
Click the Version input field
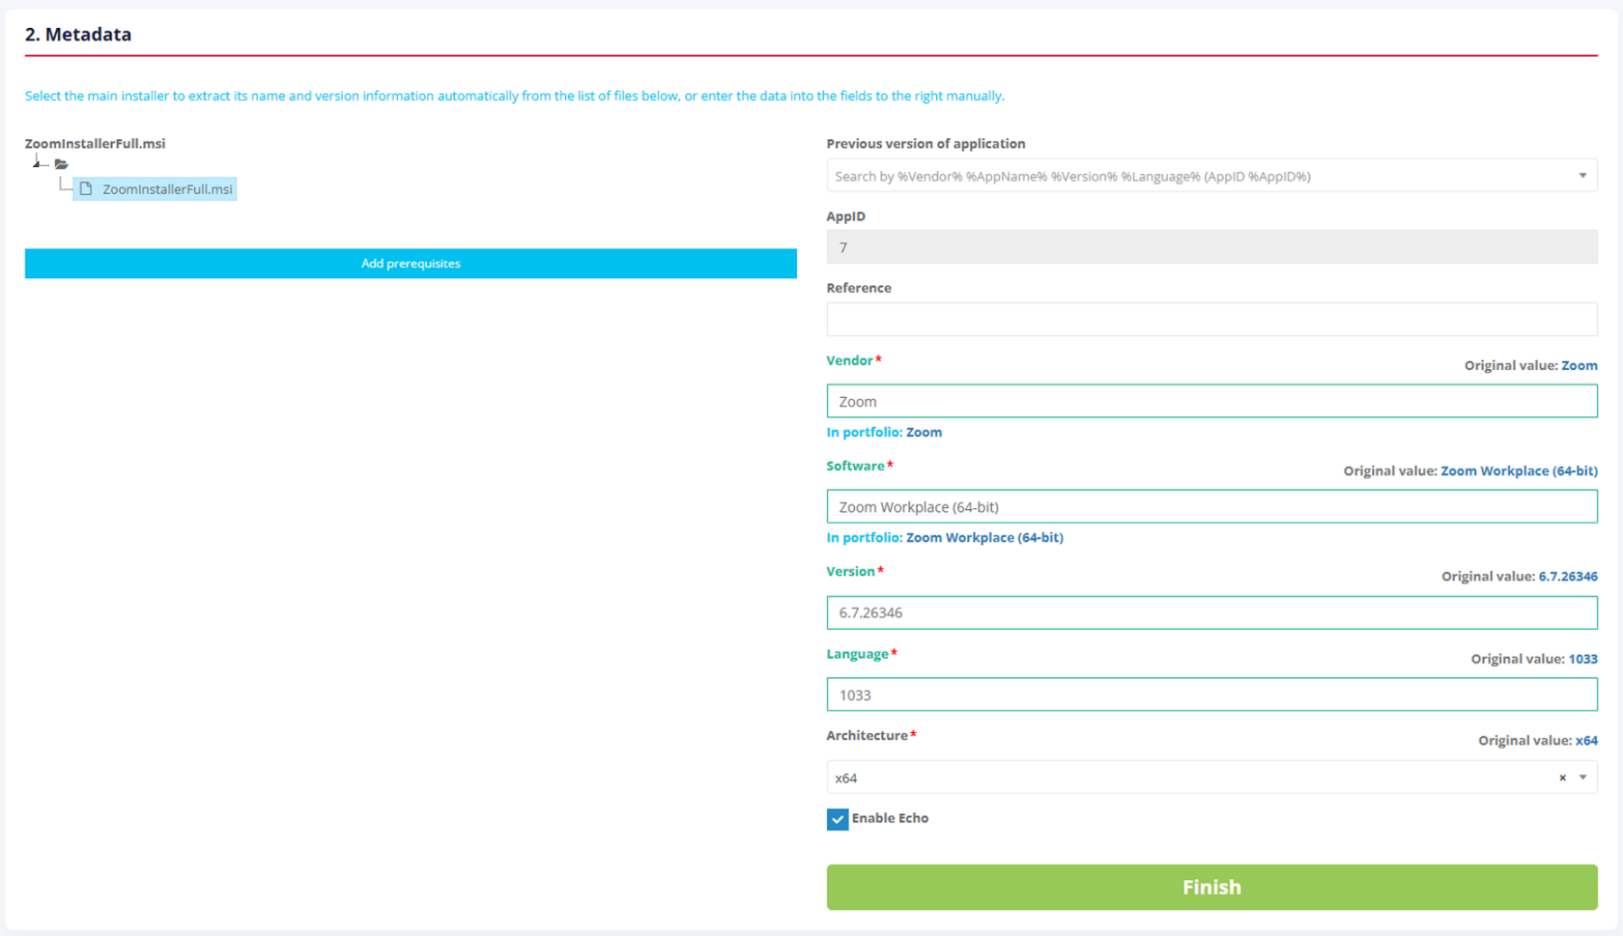(x=1210, y=612)
